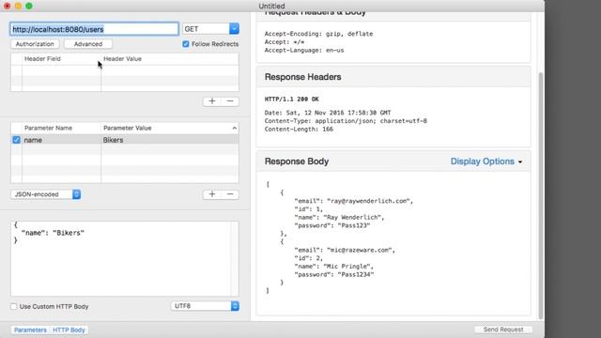Click the Response Headers section title
Screen dimensions: 601x338
[302, 77]
